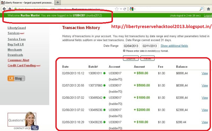
Task: Open the Google search engine icon dropdown
Action: (132, 9)
